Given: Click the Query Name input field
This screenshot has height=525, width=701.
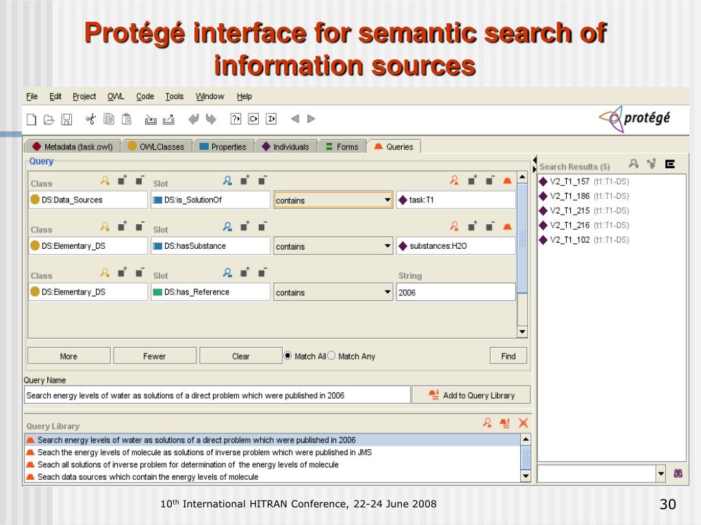Looking at the screenshot, I should pos(217,395).
